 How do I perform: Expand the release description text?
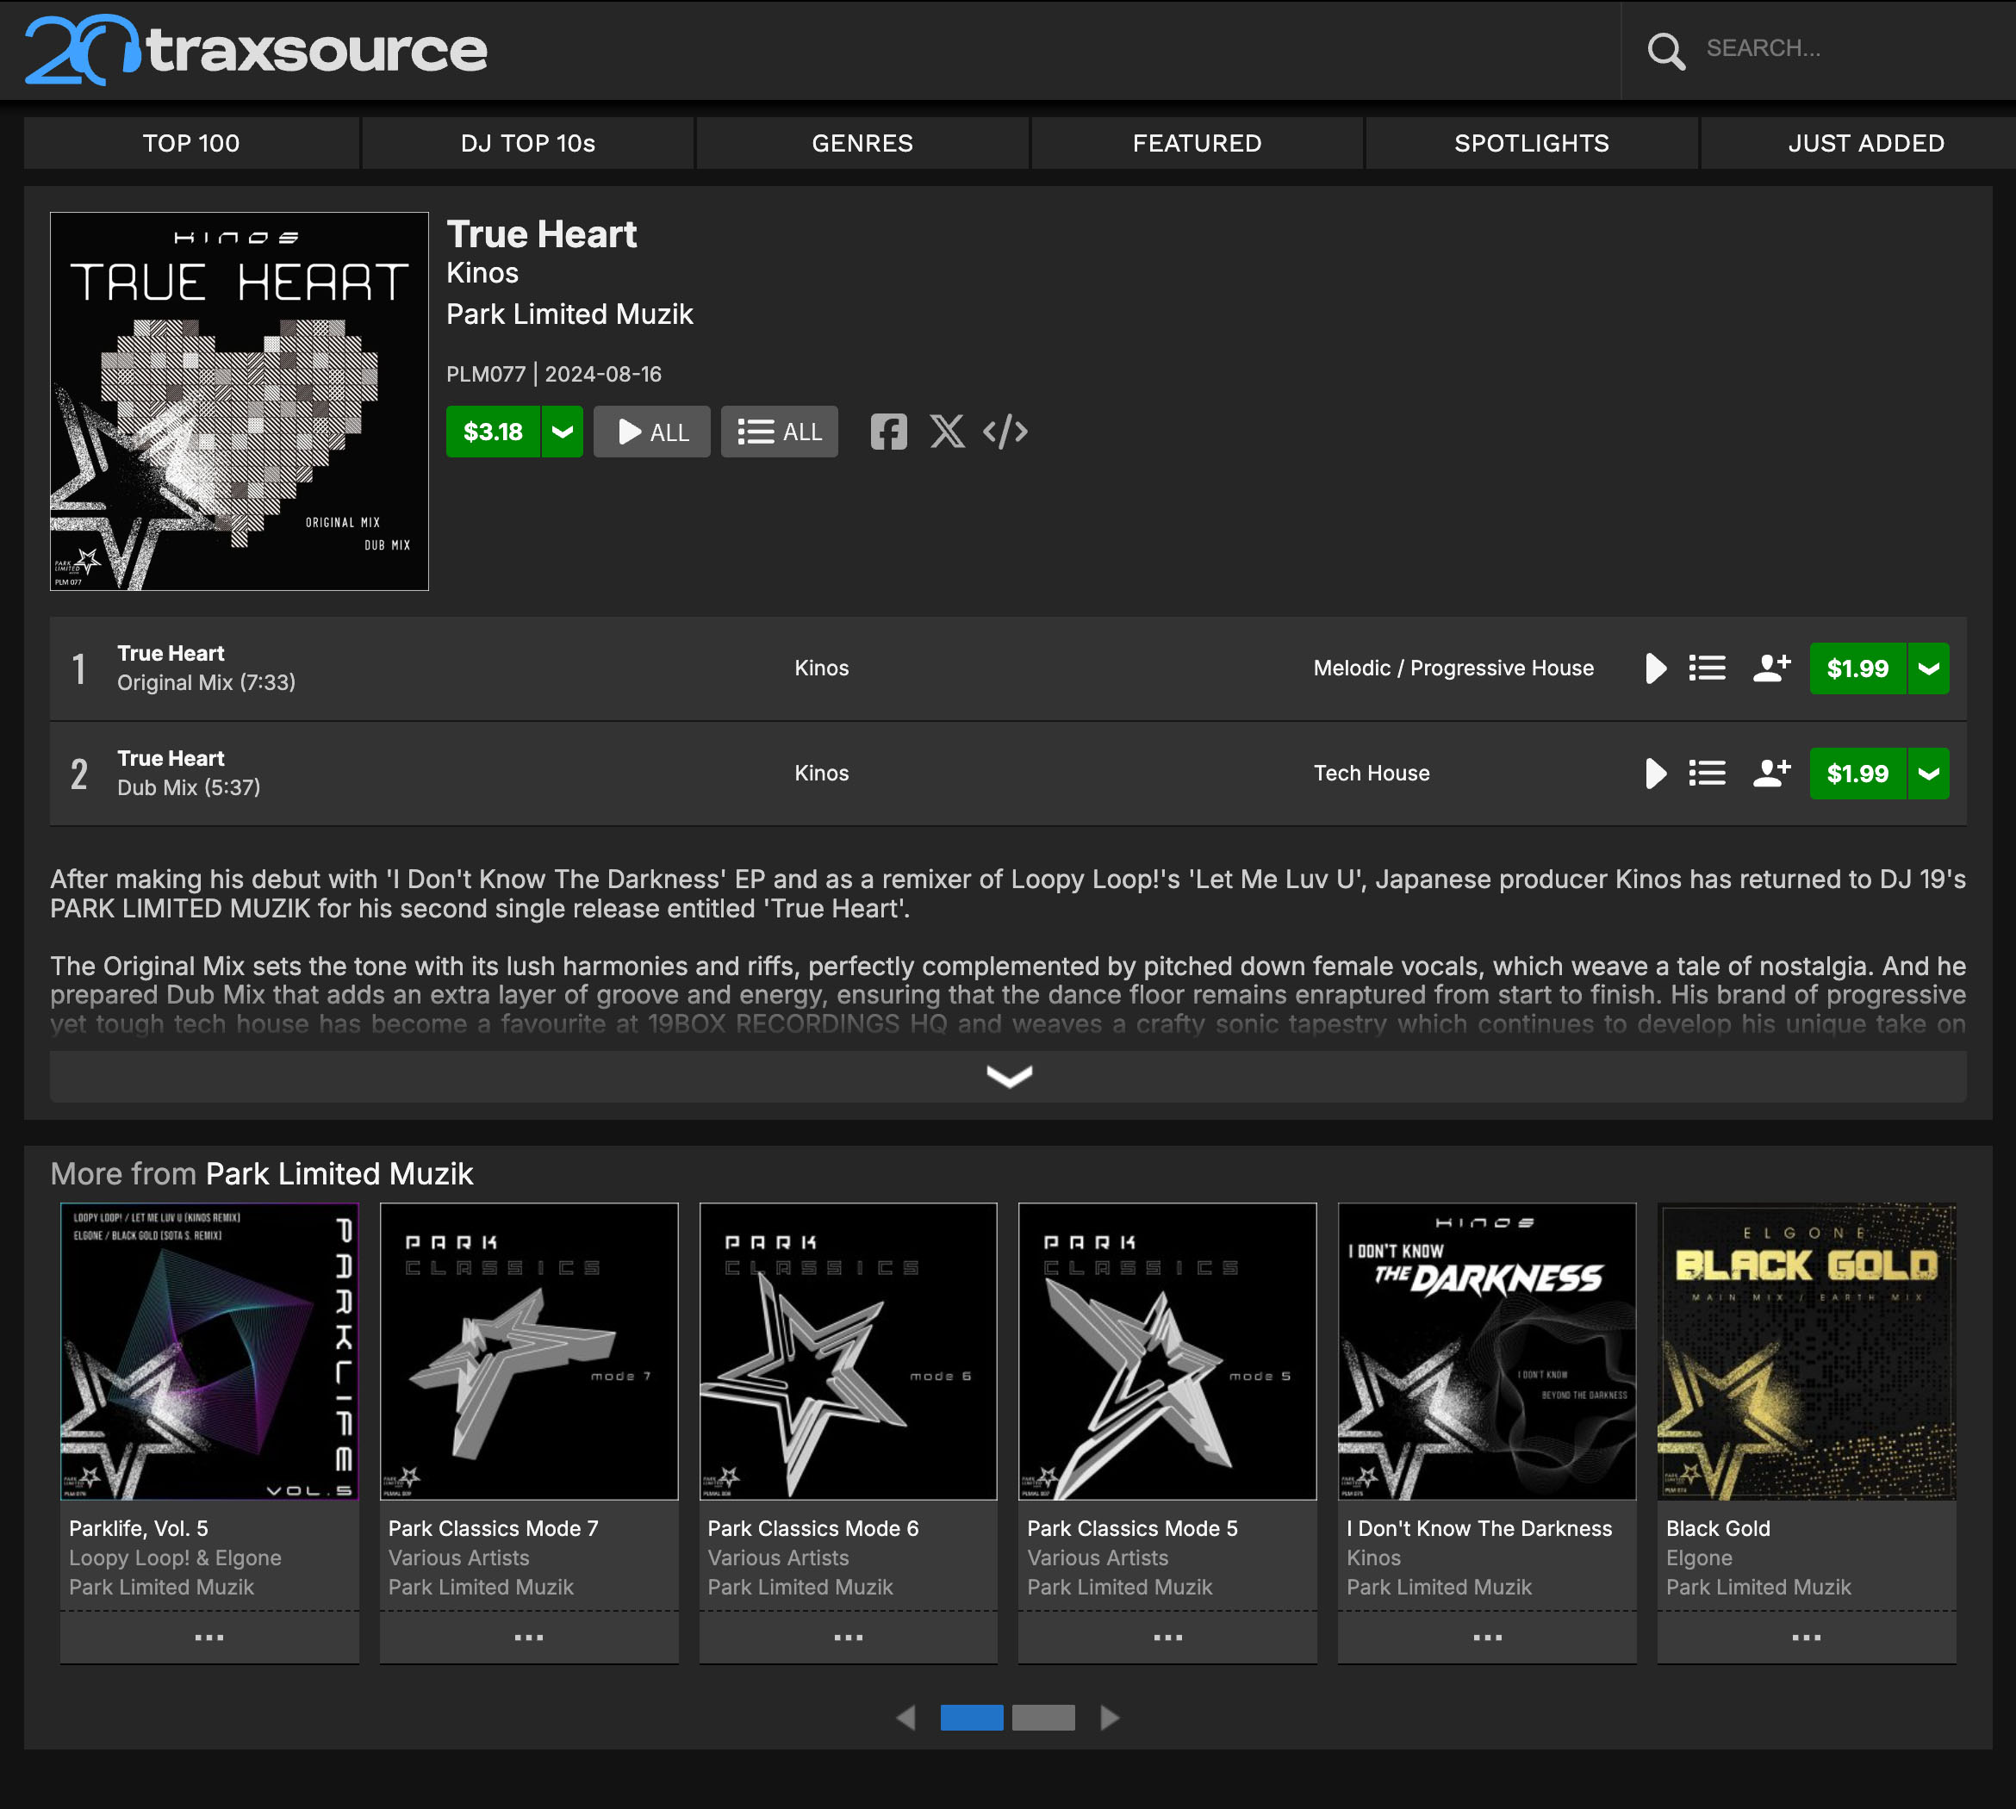click(x=1008, y=1077)
